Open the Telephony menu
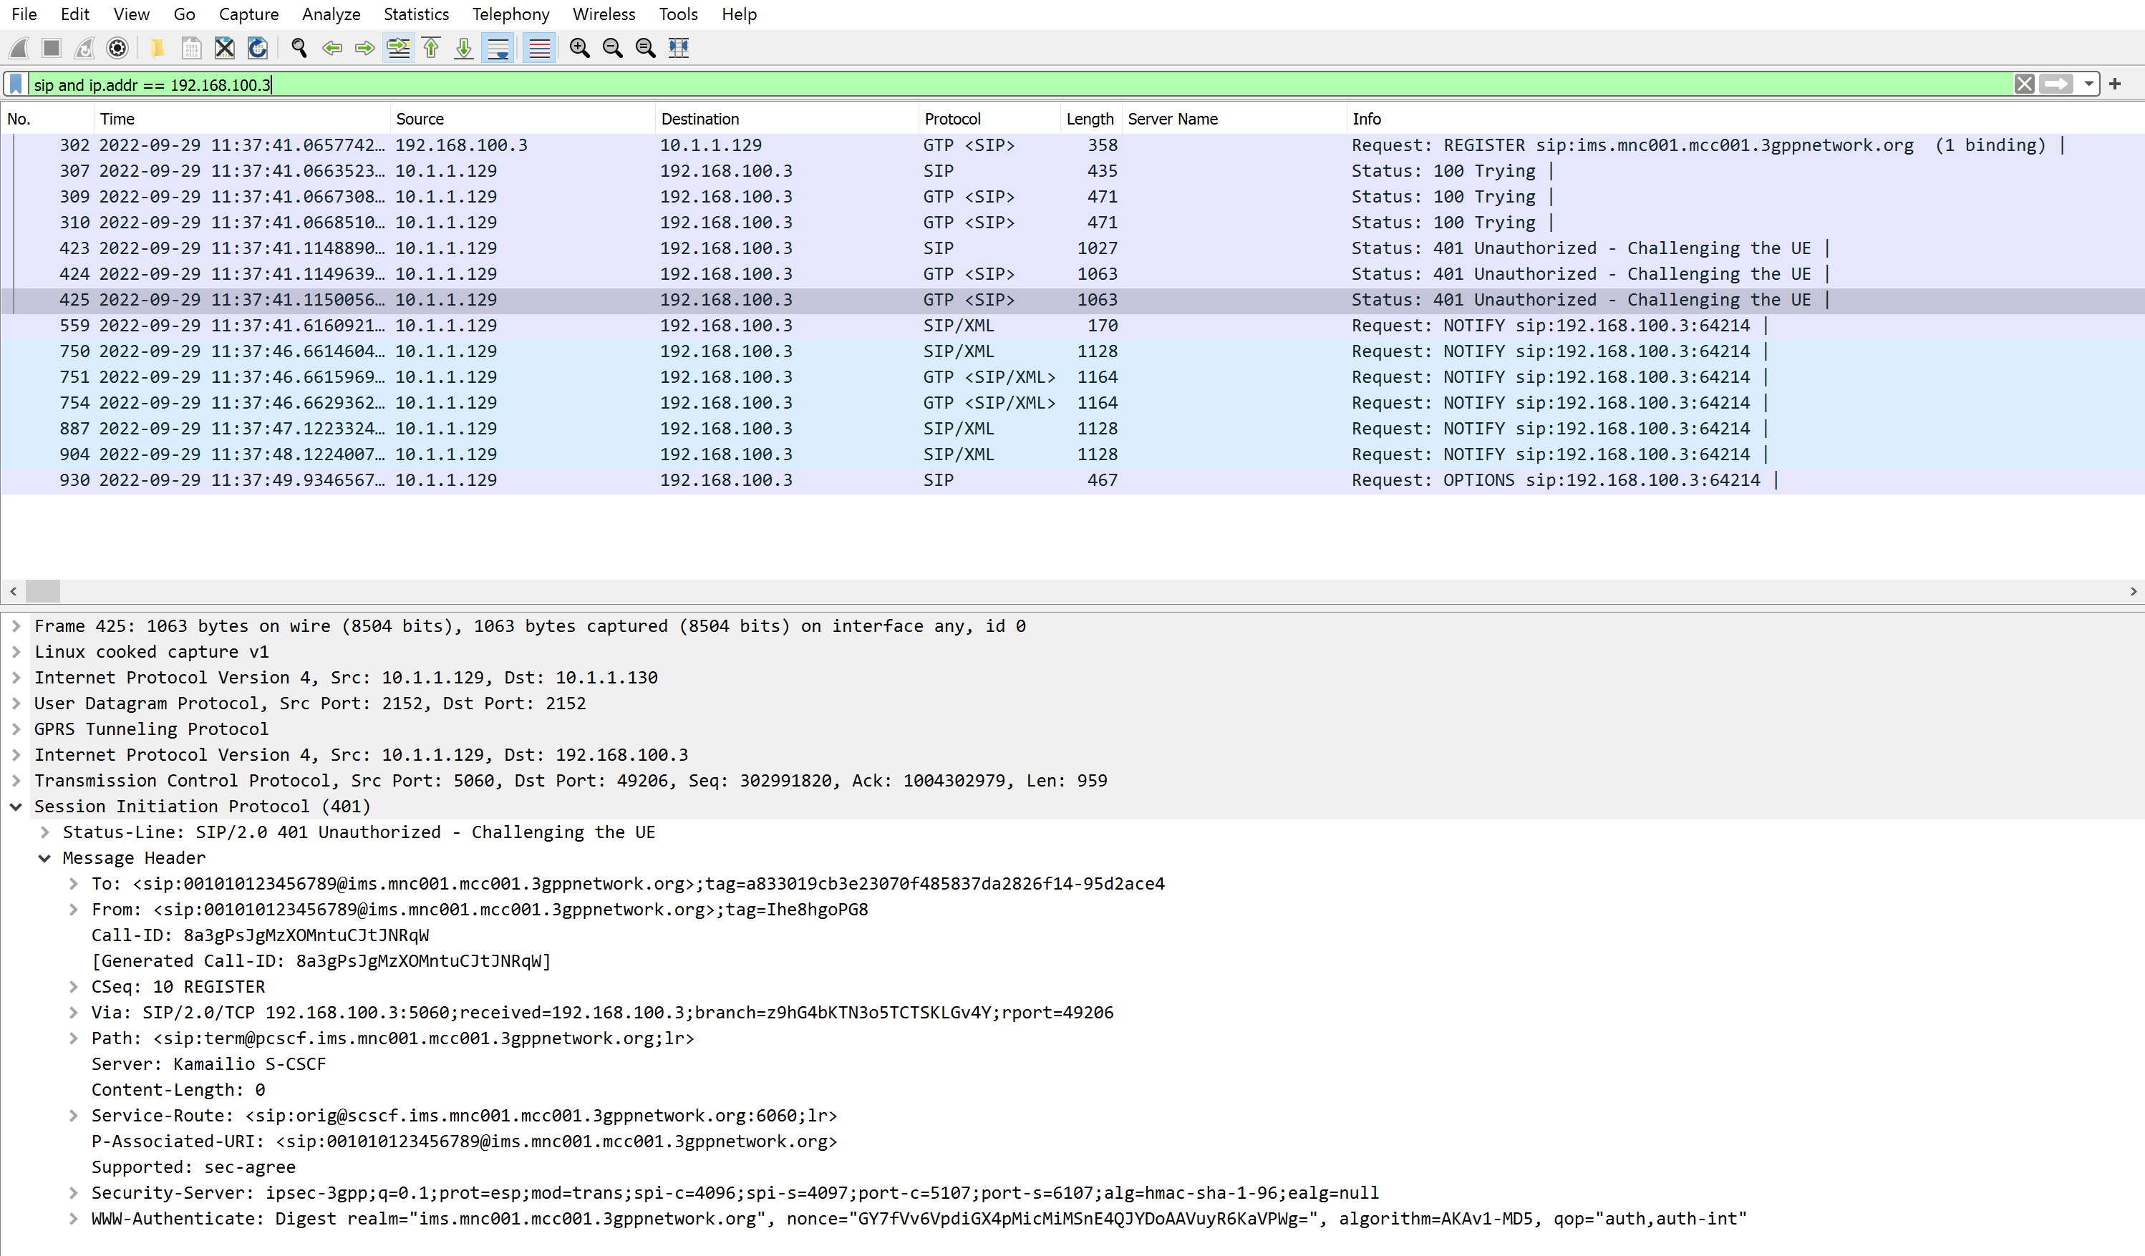This screenshot has width=2145, height=1256. coord(510,14)
